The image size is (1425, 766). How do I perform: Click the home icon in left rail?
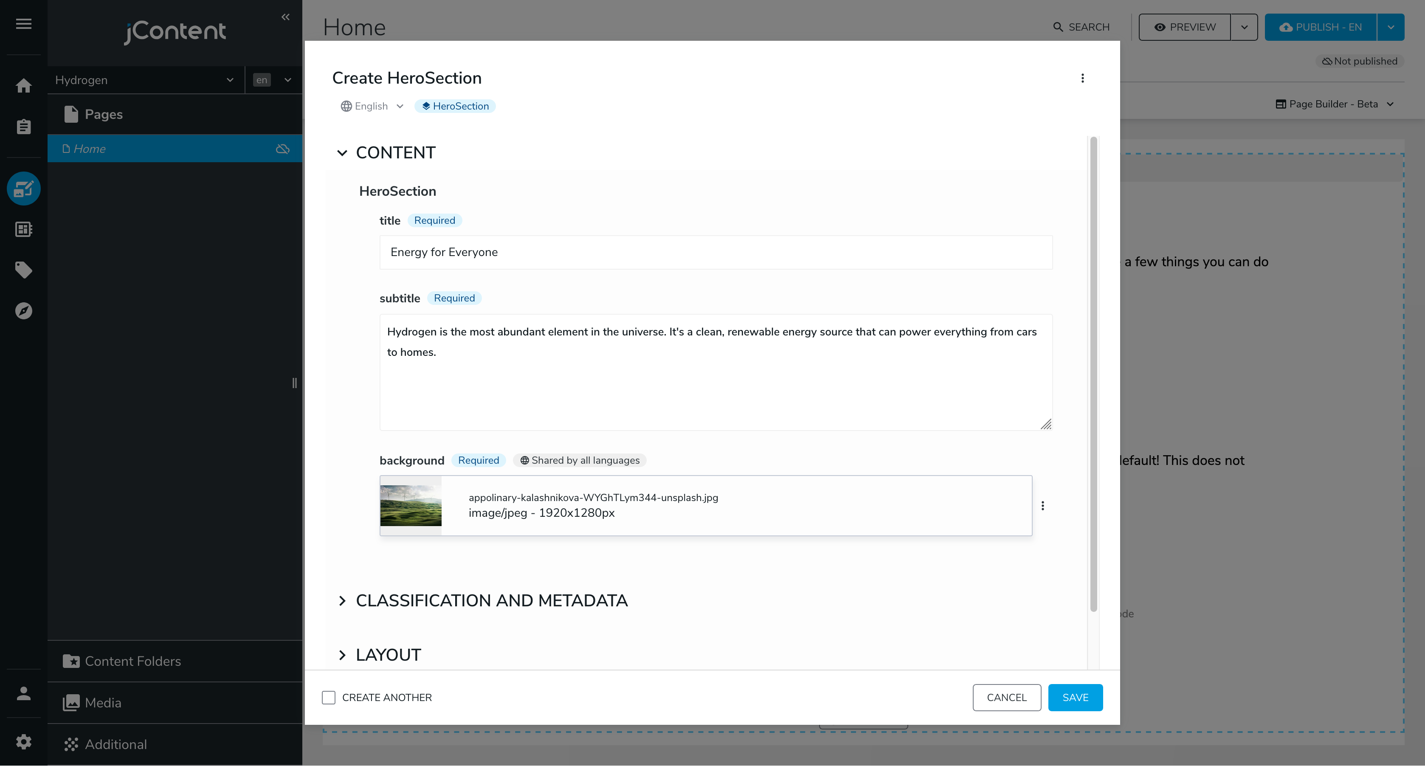tap(23, 86)
